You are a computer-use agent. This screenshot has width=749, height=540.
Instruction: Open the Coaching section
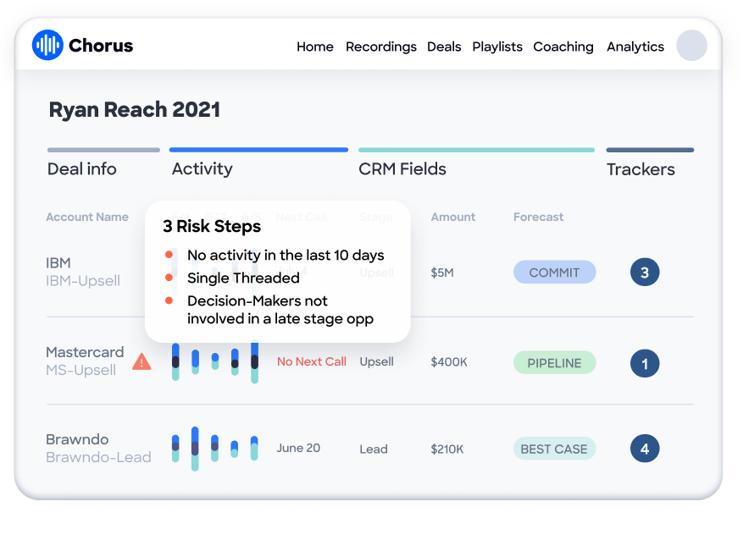pyautogui.click(x=563, y=47)
